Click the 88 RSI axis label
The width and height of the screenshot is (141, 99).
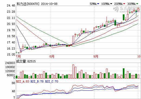coord(13,83)
